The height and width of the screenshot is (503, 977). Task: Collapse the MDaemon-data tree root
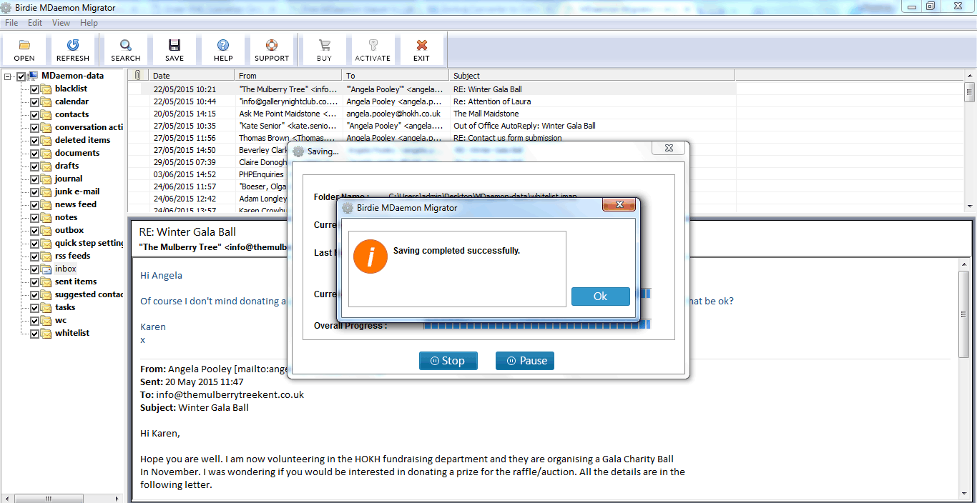(x=8, y=76)
